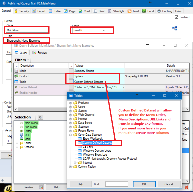
Task: Toggle the Enabled checkbox
Action: tap(176, 17)
